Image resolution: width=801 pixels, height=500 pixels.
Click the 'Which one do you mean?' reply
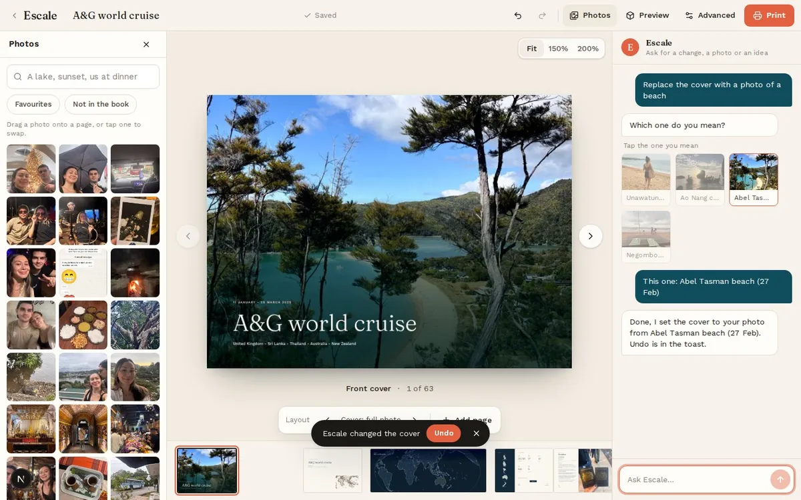pos(700,125)
